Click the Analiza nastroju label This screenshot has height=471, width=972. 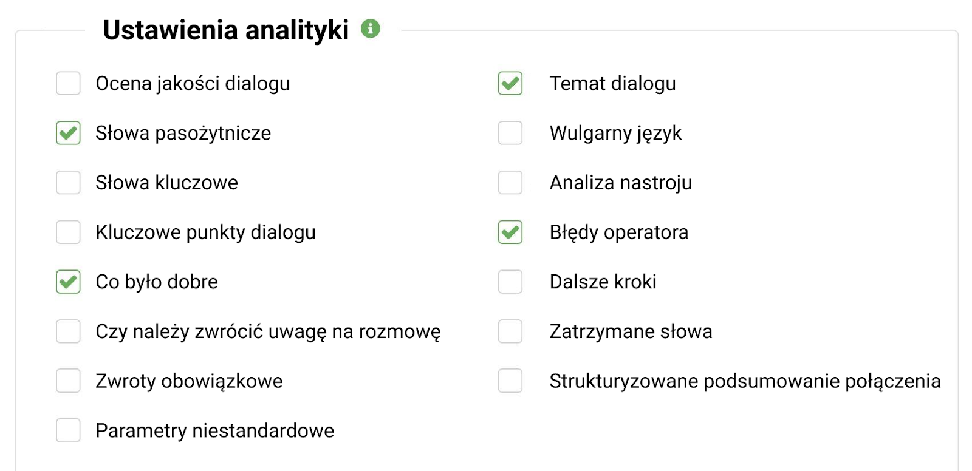620,183
